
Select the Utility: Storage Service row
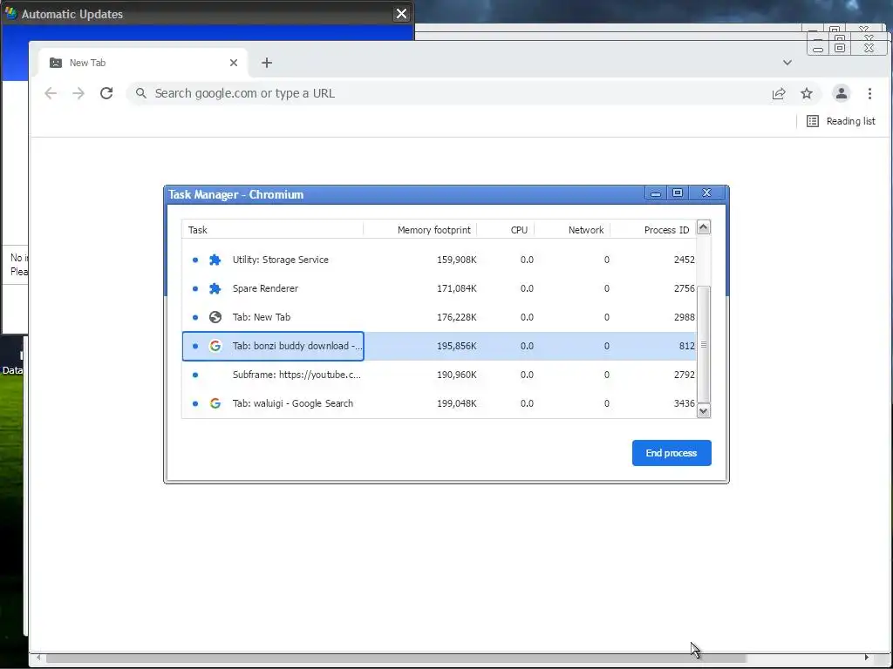click(x=440, y=260)
